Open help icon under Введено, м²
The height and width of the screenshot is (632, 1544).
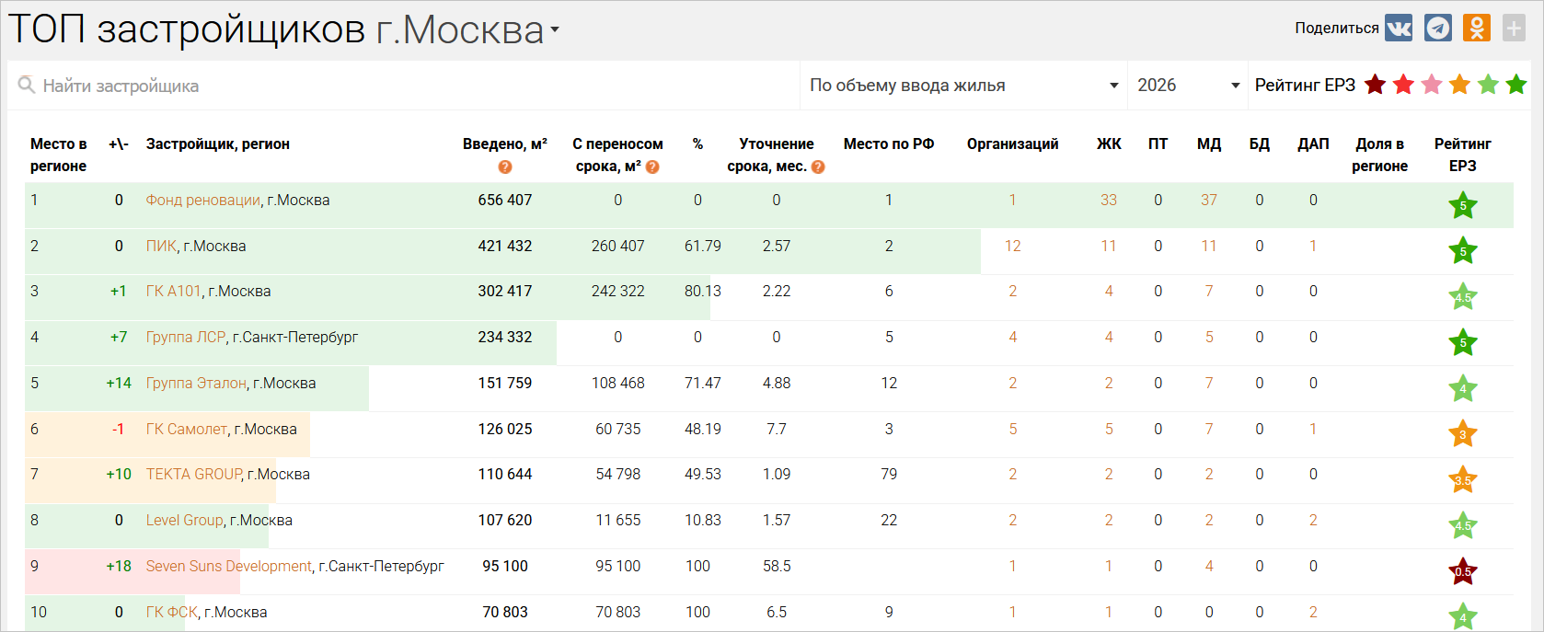[x=505, y=167]
